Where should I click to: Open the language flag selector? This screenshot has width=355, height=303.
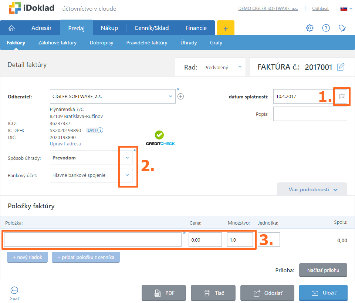point(344,9)
